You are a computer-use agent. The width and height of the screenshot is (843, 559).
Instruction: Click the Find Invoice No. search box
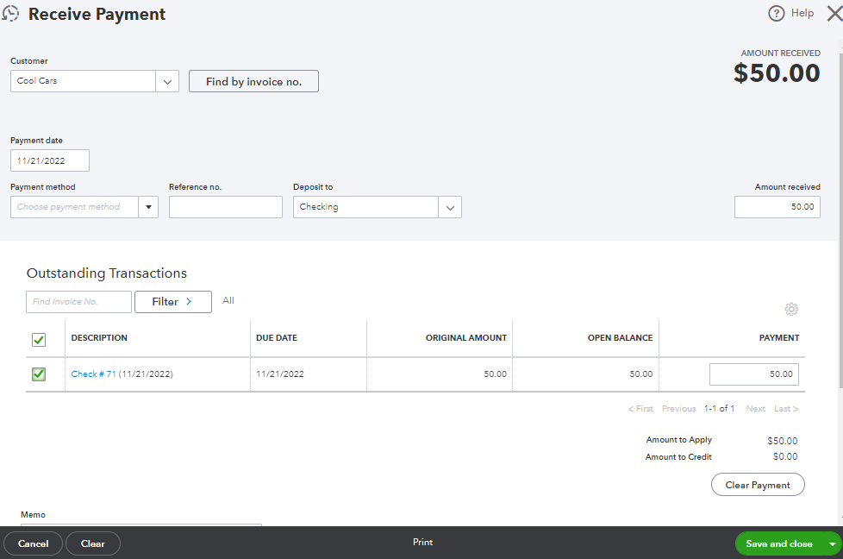(78, 302)
